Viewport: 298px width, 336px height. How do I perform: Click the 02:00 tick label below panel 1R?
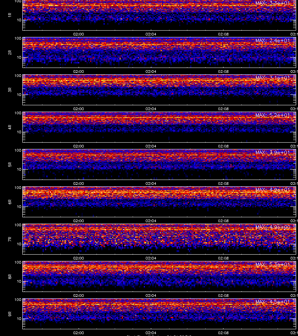point(79,34)
